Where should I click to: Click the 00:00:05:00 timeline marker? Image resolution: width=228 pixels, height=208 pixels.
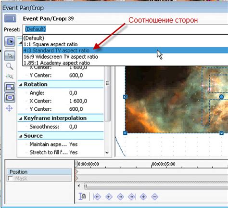(x=163, y=164)
